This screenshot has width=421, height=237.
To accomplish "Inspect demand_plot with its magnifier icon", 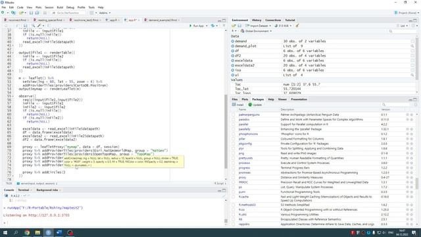I will [x=412, y=46].
